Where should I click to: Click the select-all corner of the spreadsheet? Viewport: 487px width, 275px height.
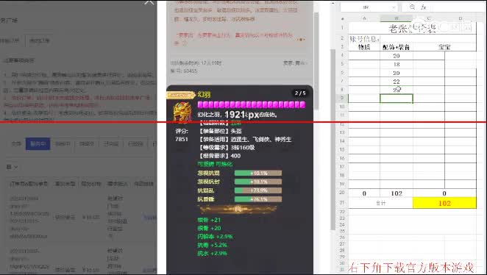point(343,18)
